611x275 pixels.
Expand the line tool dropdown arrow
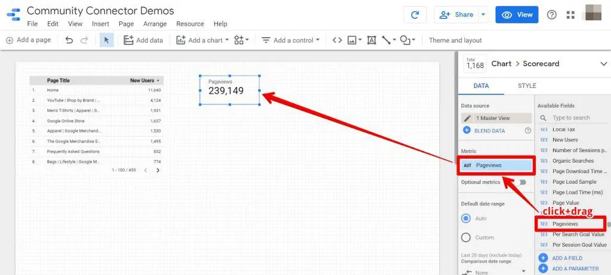coord(394,40)
